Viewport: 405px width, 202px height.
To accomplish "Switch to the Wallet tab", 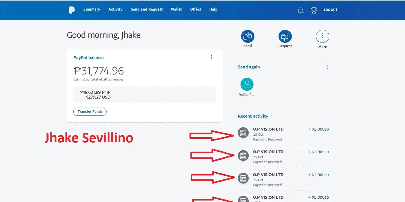I will pyautogui.click(x=177, y=9).
